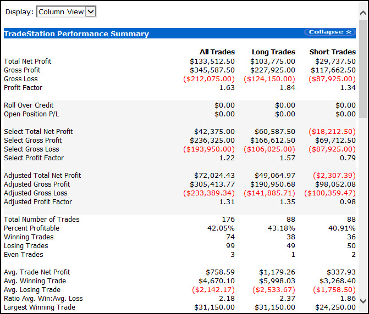369x314 pixels.
Task: Click the 43.18% long percent profitable value
Action: 282,228
